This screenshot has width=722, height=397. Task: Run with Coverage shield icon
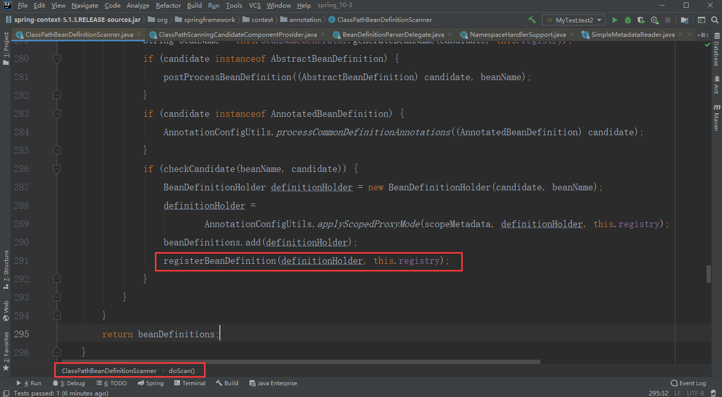(x=641, y=20)
